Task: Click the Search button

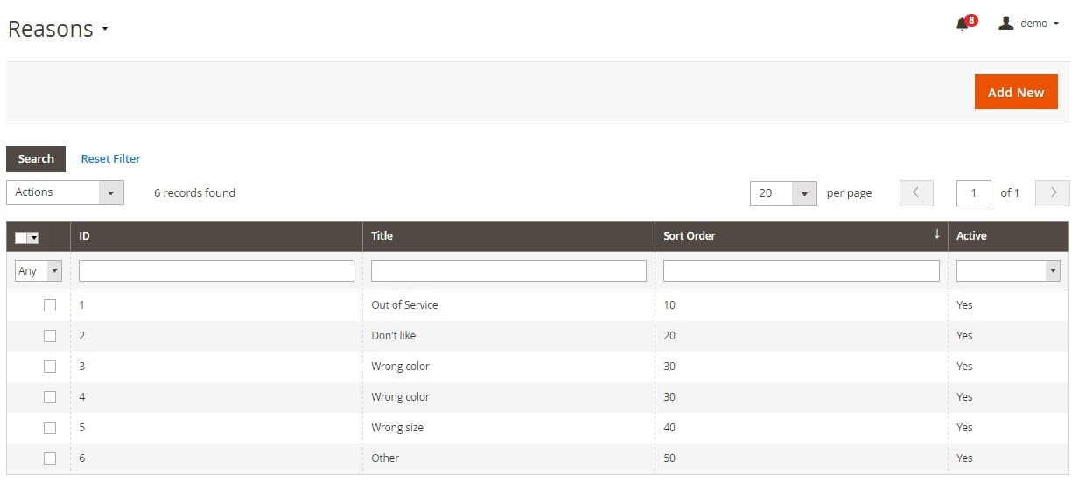Action: [x=36, y=158]
